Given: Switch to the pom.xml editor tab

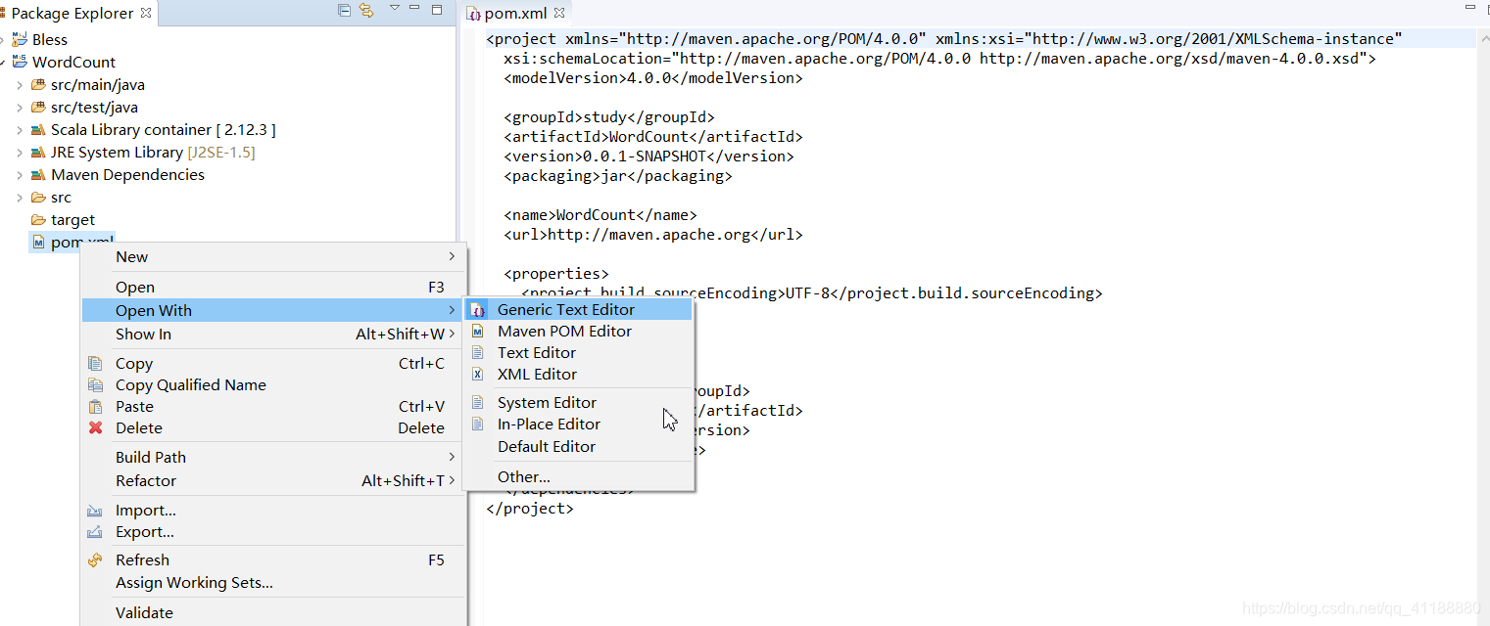Looking at the screenshot, I should pyautogui.click(x=515, y=14).
